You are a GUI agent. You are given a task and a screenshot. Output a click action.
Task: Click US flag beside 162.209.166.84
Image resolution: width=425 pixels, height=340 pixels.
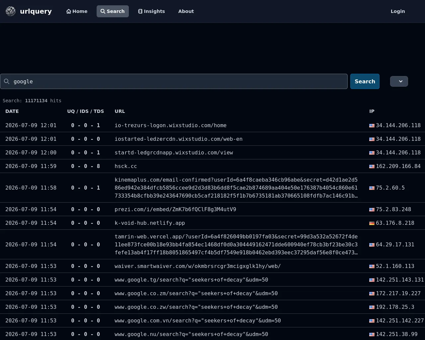click(x=372, y=166)
